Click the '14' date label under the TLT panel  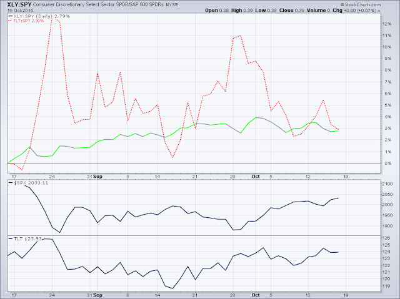[157, 295]
